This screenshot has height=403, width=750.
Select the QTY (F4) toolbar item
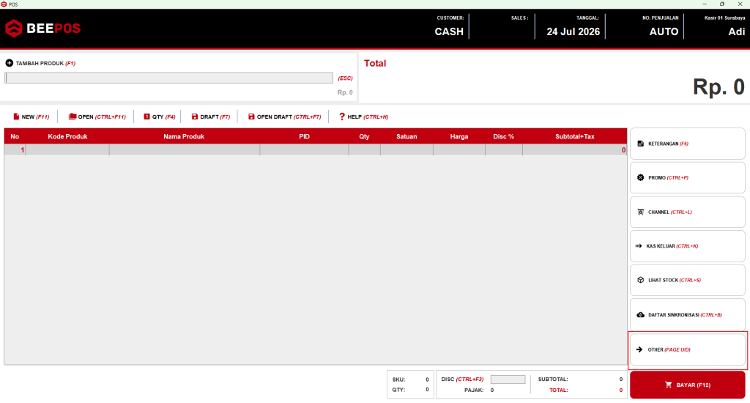159,117
